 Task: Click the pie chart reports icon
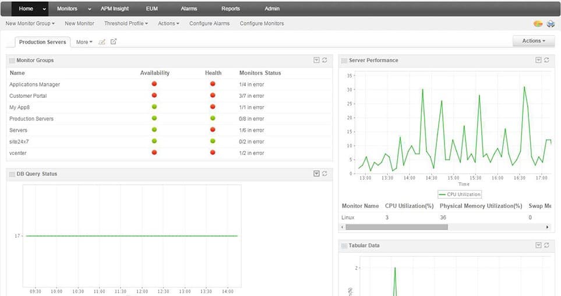coord(538,24)
